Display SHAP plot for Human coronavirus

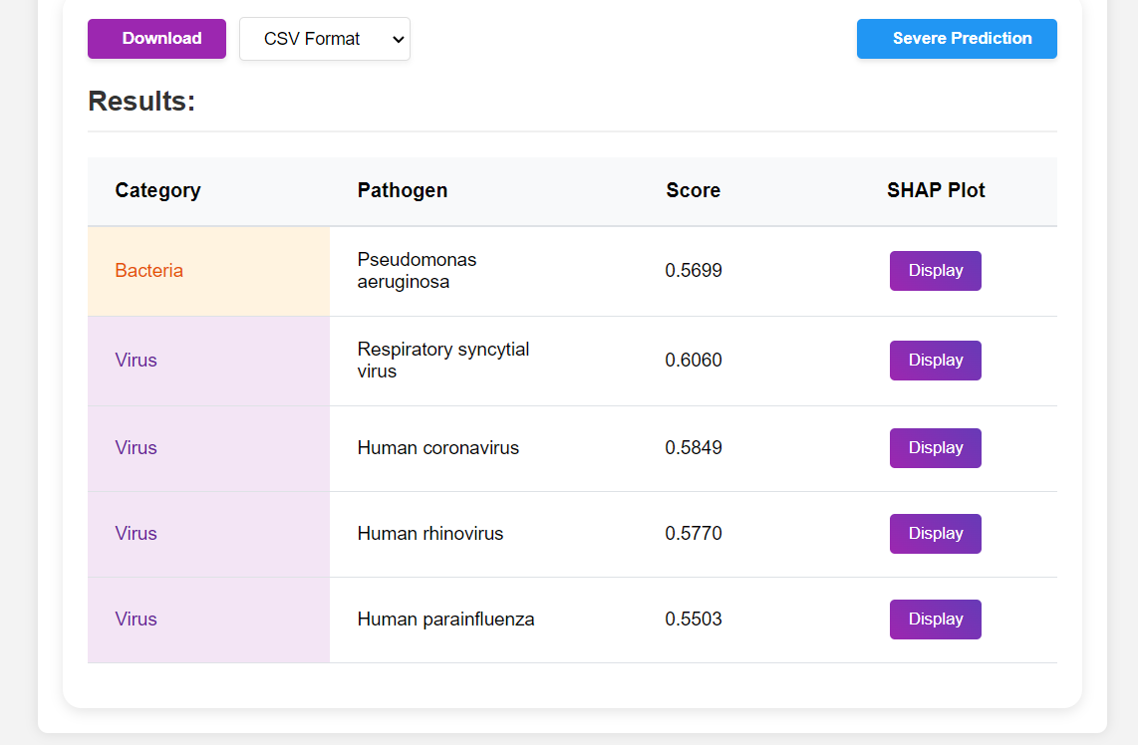pyautogui.click(x=935, y=447)
